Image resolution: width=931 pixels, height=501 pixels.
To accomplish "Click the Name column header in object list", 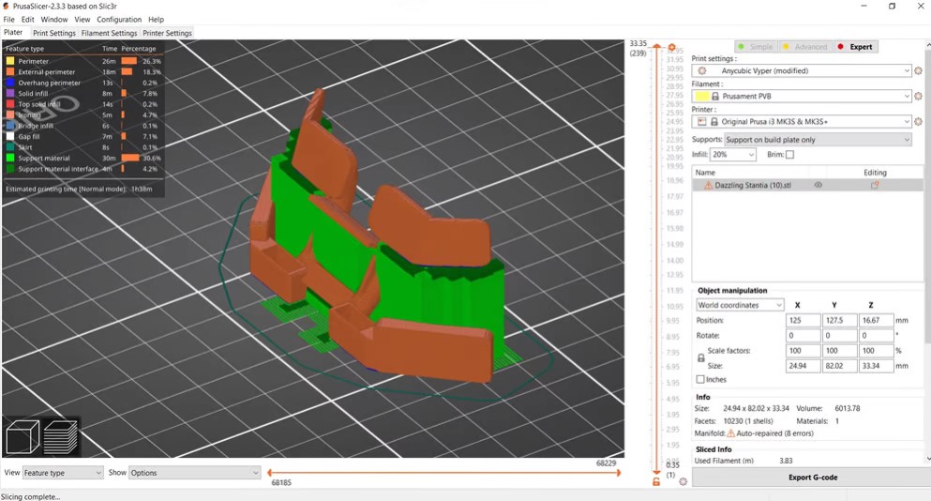I will (x=705, y=173).
